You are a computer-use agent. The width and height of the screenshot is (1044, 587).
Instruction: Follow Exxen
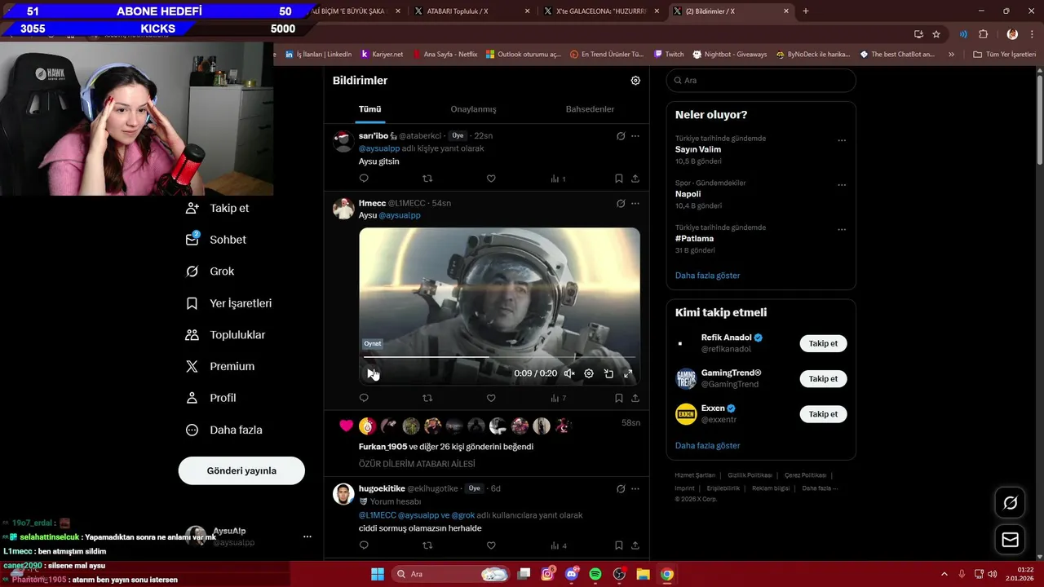823,414
